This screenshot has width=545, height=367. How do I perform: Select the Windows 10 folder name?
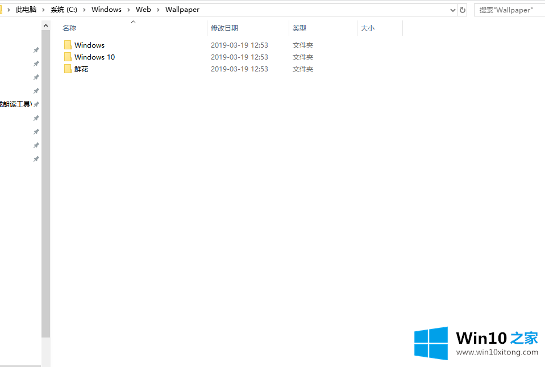click(x=94, y=57)
